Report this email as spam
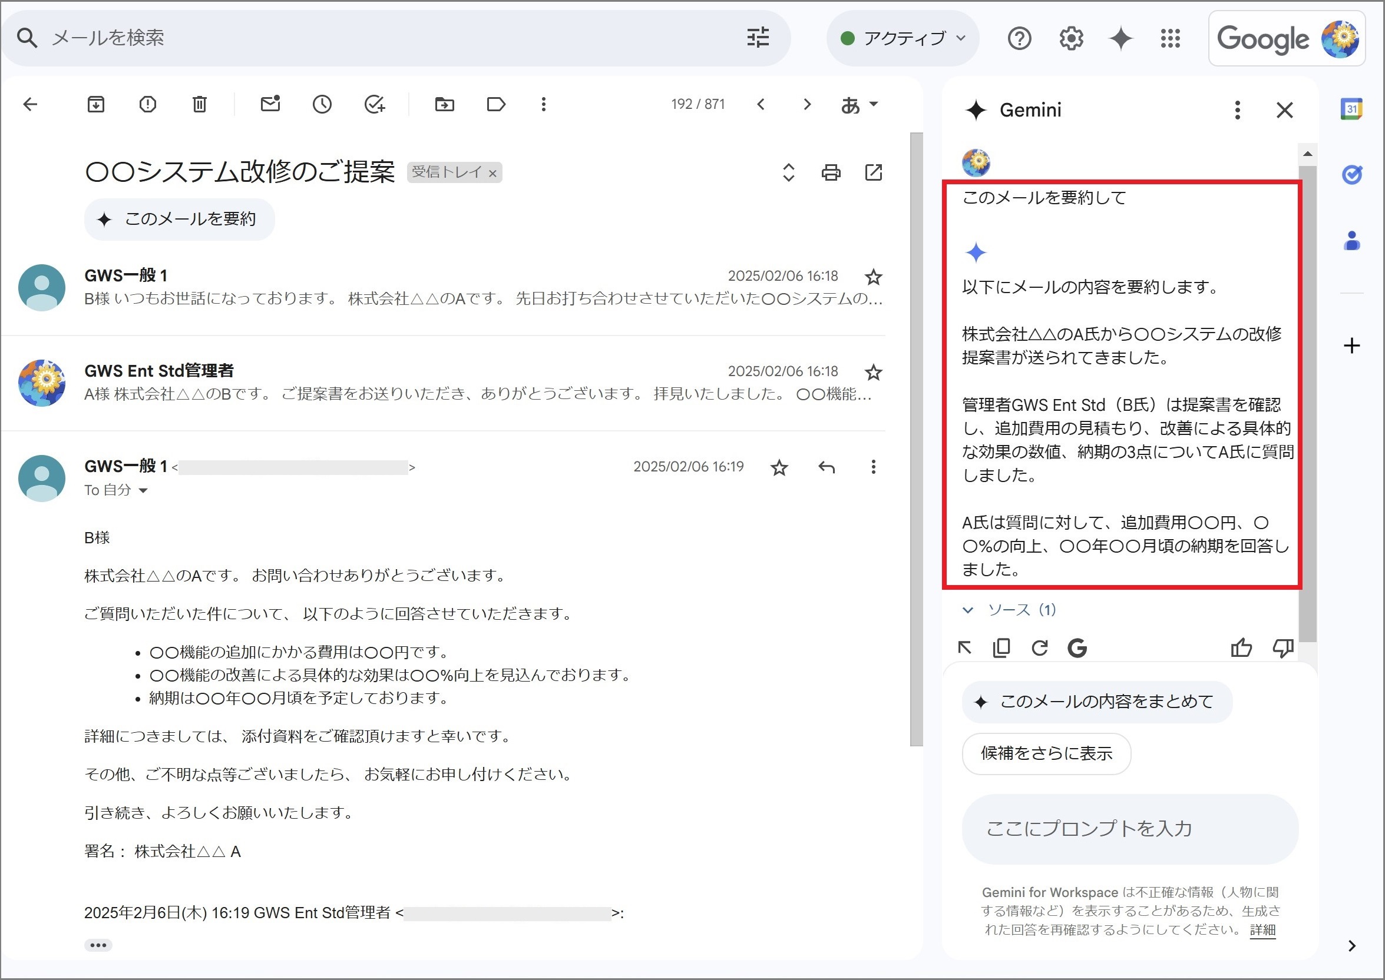 [x=147, y=104]
